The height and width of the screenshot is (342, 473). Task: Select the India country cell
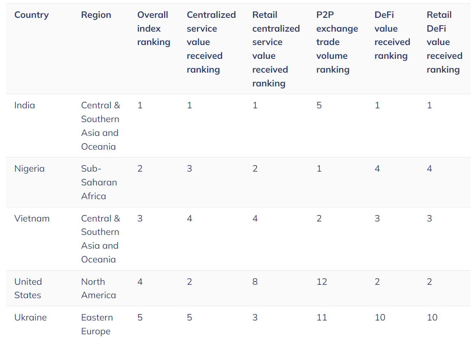[x=24, y=105]
